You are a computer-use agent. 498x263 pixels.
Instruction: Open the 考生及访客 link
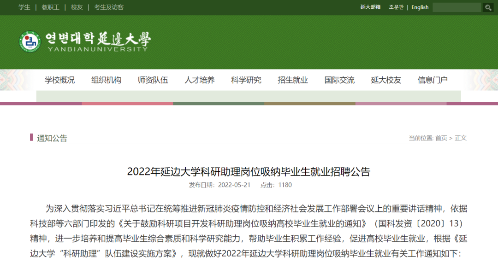coord(109,7)
